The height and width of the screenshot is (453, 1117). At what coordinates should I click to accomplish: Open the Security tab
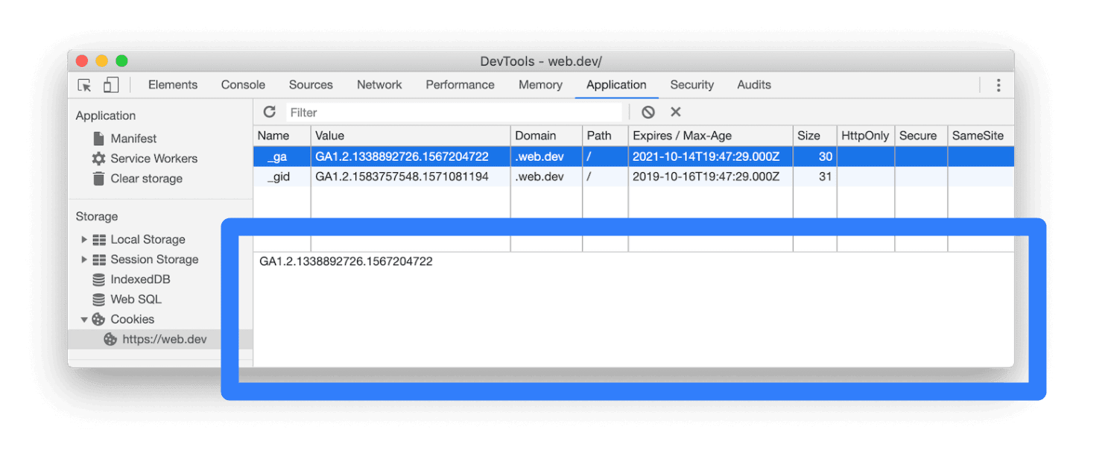[692, 85]
